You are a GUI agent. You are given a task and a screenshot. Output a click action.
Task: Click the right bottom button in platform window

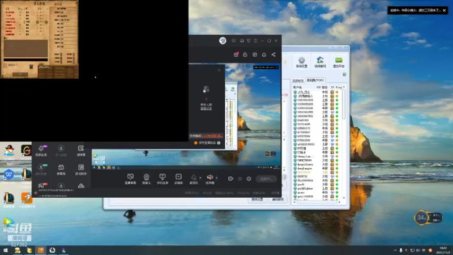tap(278, 199)
